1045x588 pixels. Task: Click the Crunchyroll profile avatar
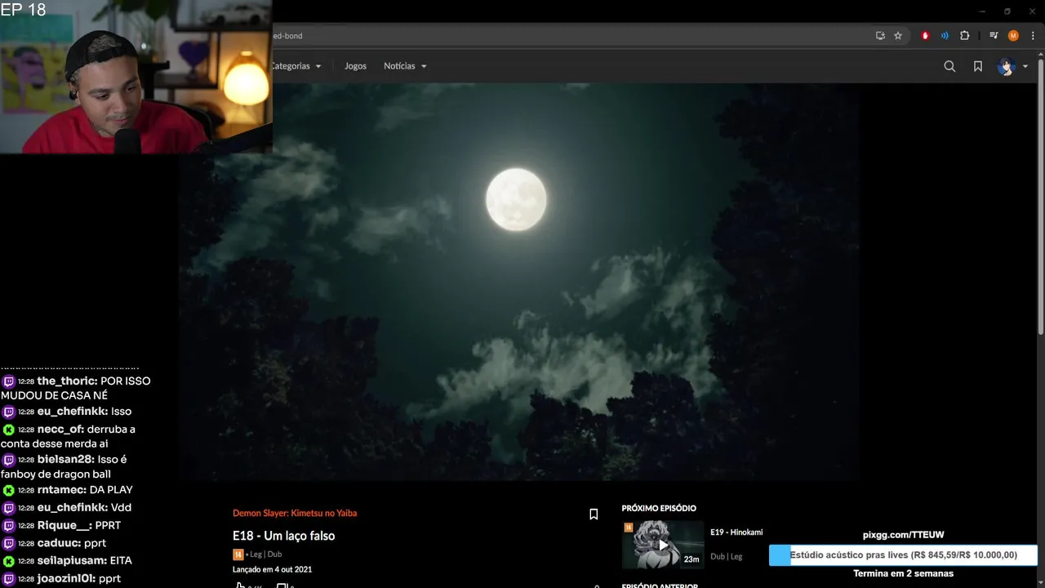pos(1006,67)
